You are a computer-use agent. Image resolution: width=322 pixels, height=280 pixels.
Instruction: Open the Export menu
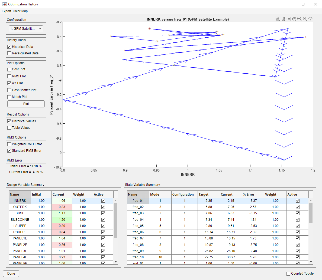(6, 11)
